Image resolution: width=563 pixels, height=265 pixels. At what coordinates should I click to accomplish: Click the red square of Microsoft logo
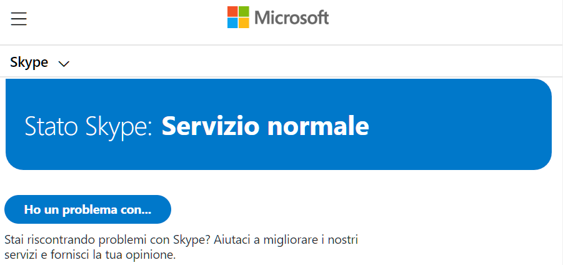pyautogui.click(x=232, y=12)
